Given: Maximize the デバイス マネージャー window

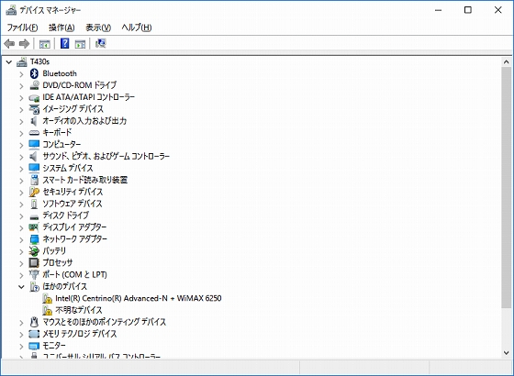Looking at the screenshot, I should (468, 10).
